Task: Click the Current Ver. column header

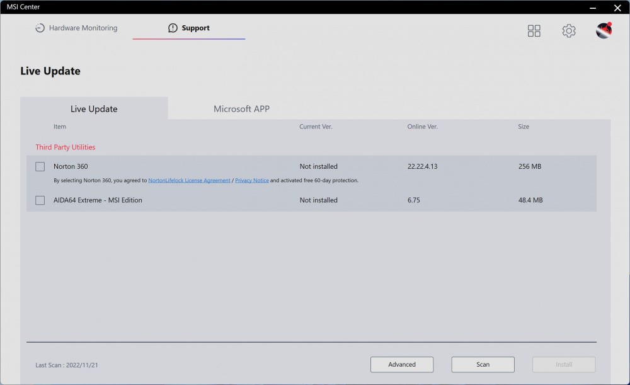Action: click(316, 127)
